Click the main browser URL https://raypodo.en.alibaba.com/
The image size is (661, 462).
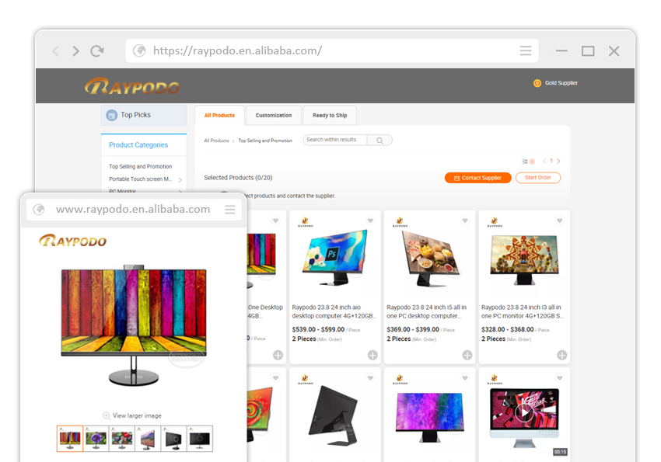[x=237, y=51]
